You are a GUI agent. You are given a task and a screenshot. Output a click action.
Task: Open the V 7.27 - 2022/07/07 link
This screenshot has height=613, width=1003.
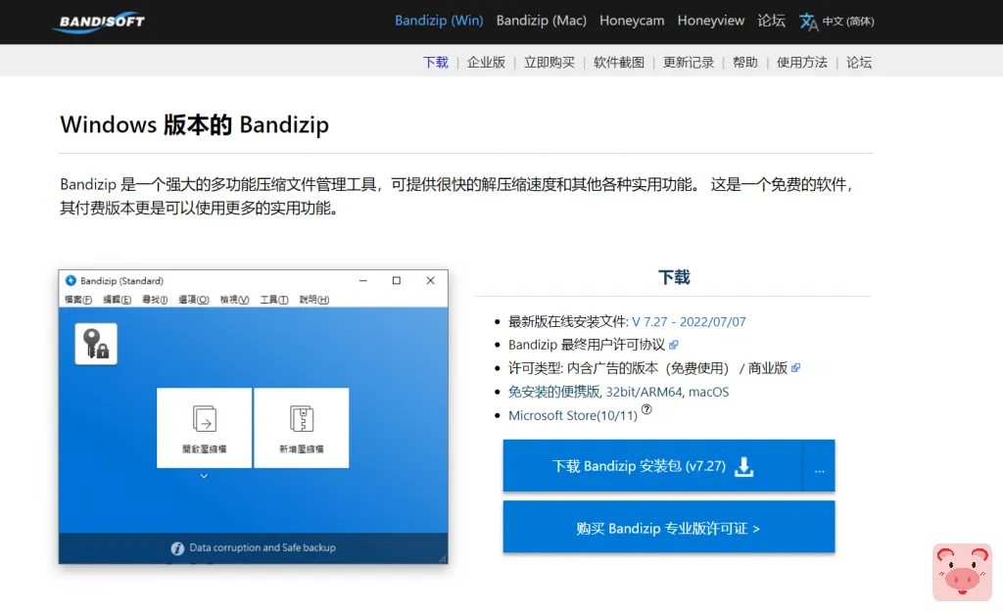pyautogui.click(x=688, y=321)
